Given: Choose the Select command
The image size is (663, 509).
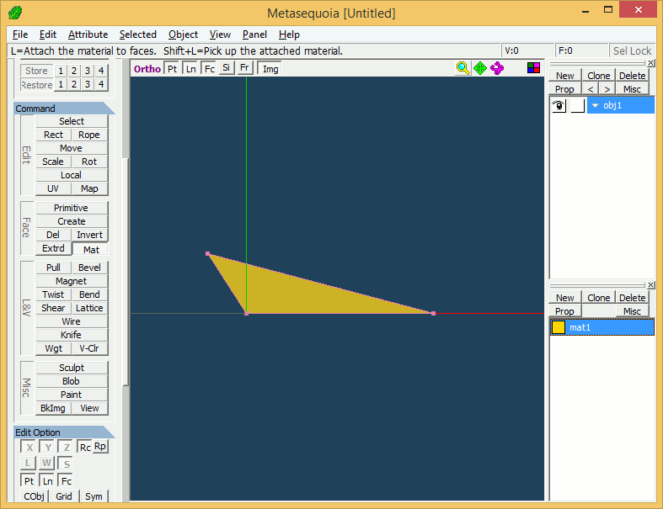Looking at the screenshot, I should [x=72, y=121].
